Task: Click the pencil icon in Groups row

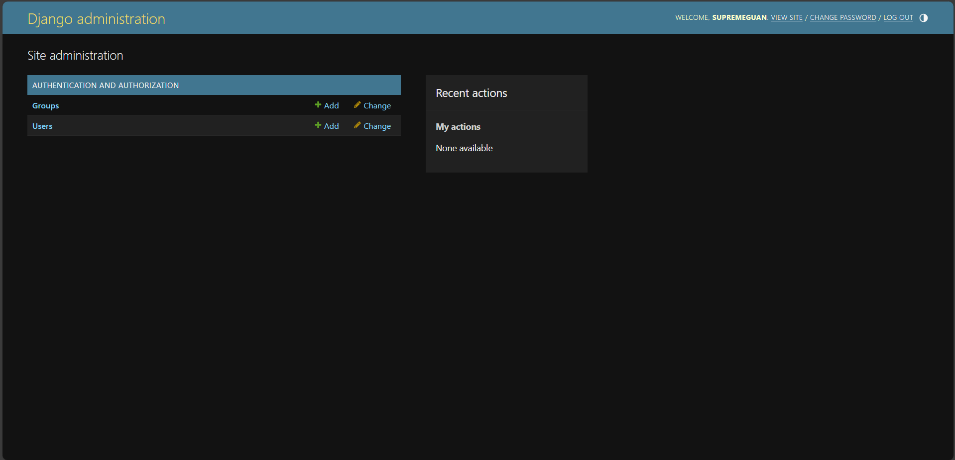Action: pos(357,105)
